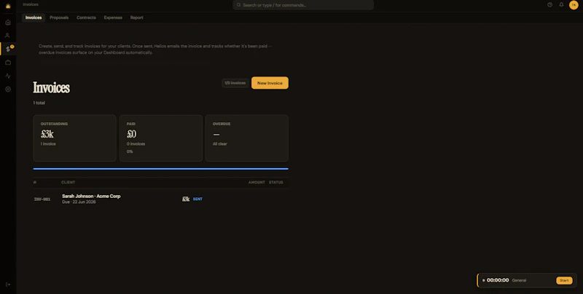Viewport: 583px width, 294px height.
Task: Click the 1 total text
Action: click(x=39, y=103)
